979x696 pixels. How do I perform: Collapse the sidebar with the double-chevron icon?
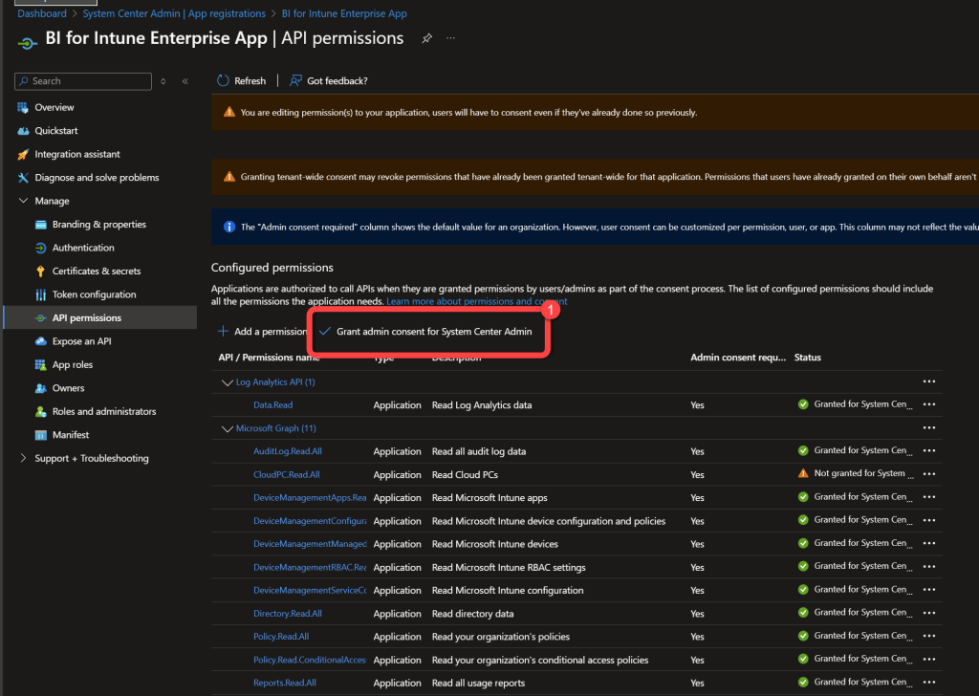(185, 81)
